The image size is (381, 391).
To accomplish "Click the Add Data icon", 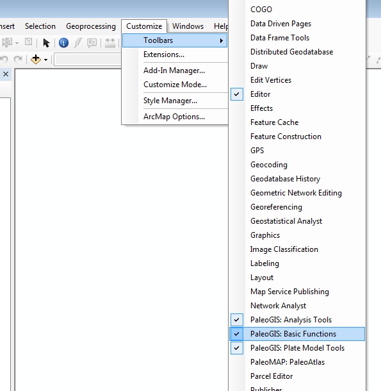I will click(x=36, y=60).
